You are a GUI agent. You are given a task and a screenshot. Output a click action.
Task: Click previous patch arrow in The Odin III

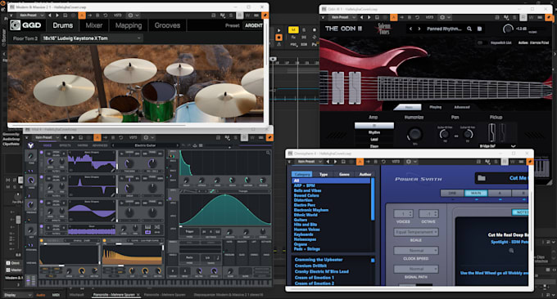pos(410,29)
